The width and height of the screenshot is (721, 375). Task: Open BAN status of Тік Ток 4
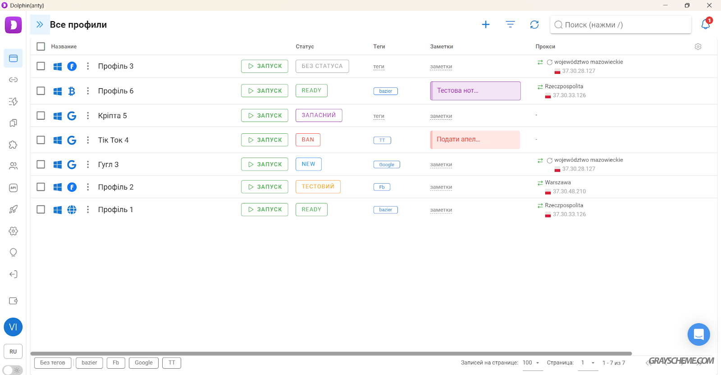coord(308,140)
